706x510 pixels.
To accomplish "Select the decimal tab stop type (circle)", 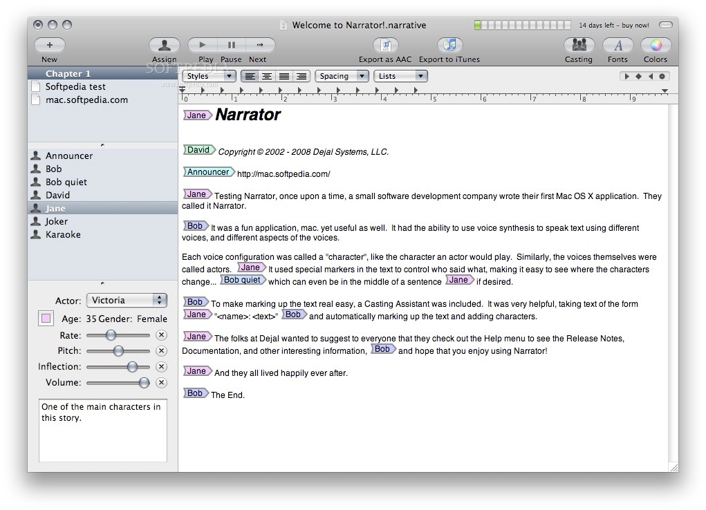I will (x=662, y=76).
